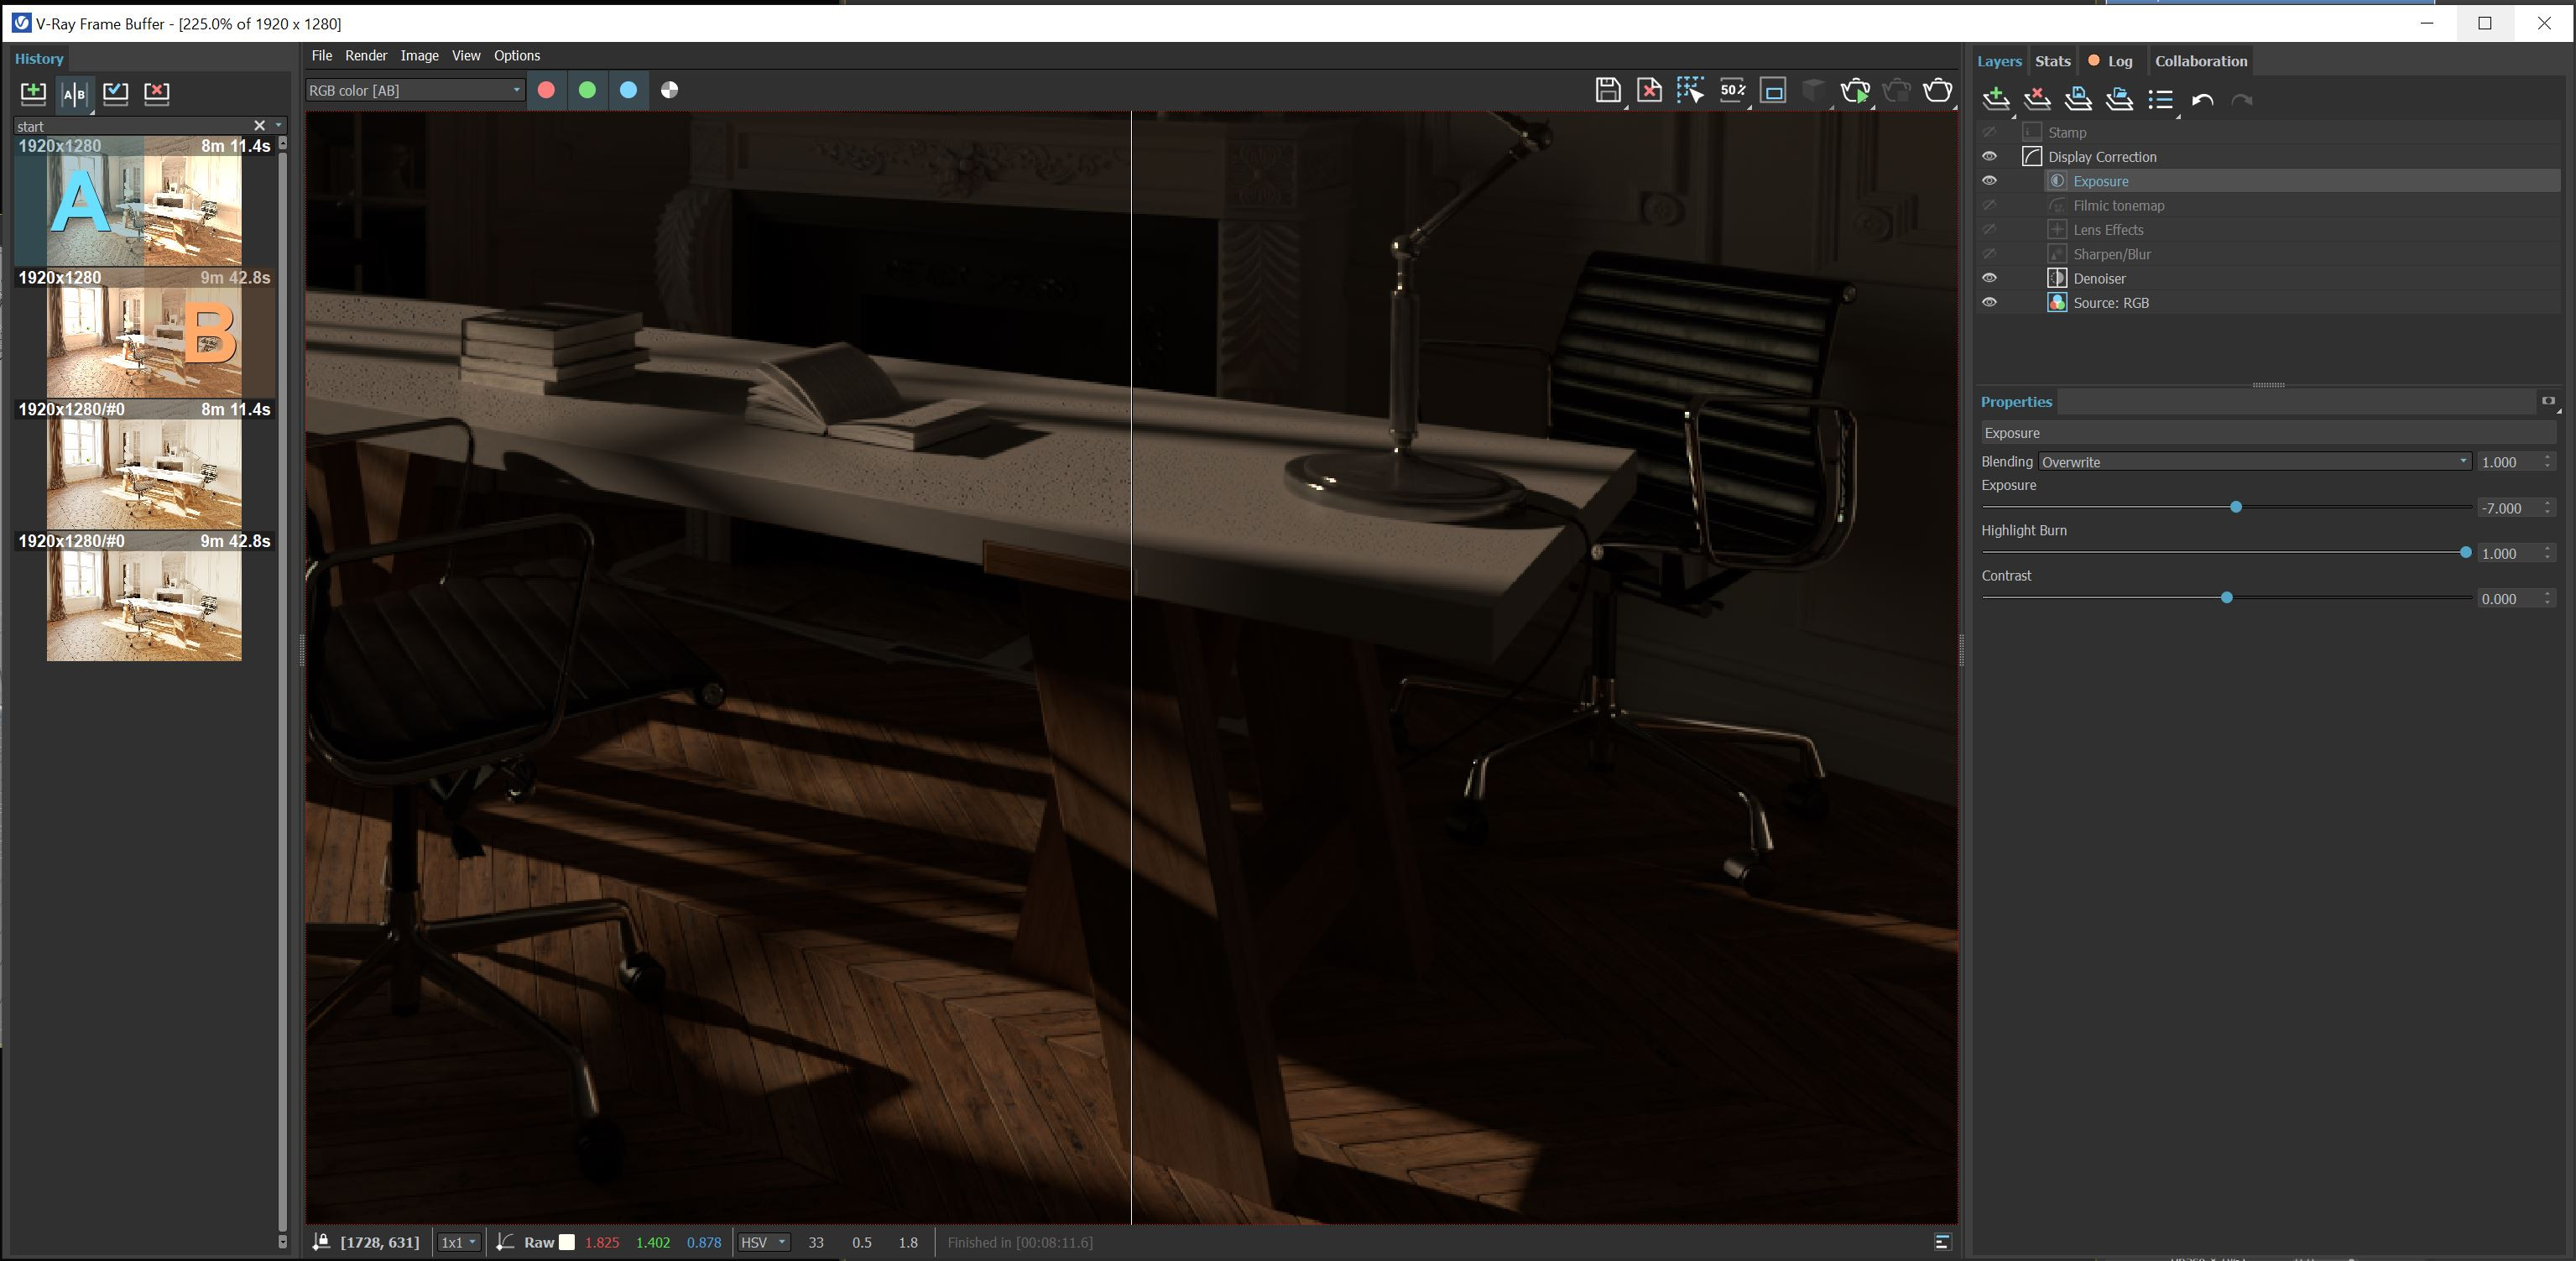Click the render last teapot icon
Screen dimensions: 2576x1261
tap(1937, 90)
